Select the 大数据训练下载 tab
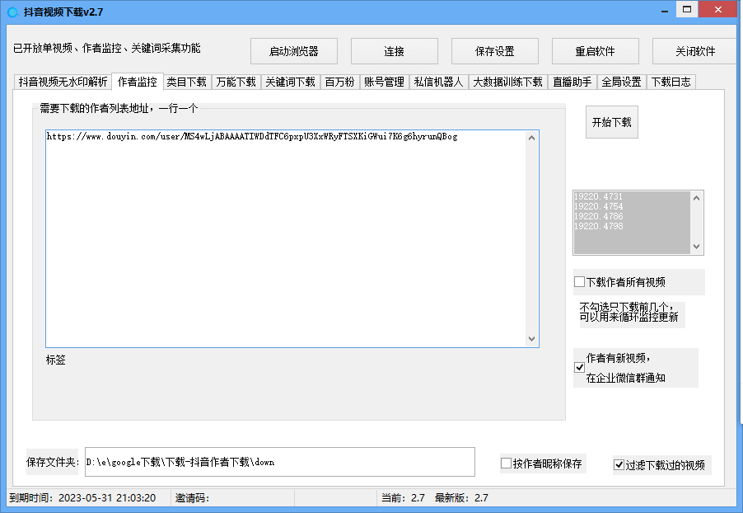 pyautogui.click(x=507, y=82)
